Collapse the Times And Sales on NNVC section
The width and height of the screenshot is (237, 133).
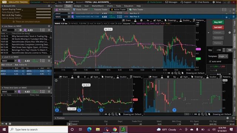click(x=2, y=88)
